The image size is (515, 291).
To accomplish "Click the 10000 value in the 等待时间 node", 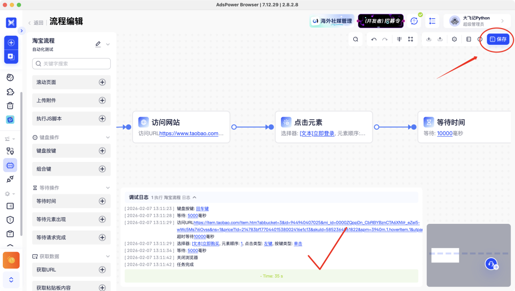I will tap(445, 133).
